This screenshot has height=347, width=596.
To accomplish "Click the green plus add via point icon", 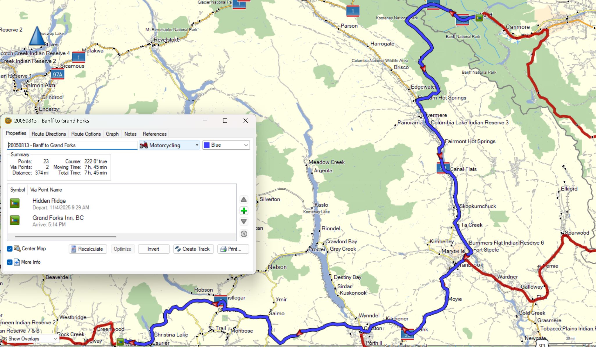I will 244,211.
